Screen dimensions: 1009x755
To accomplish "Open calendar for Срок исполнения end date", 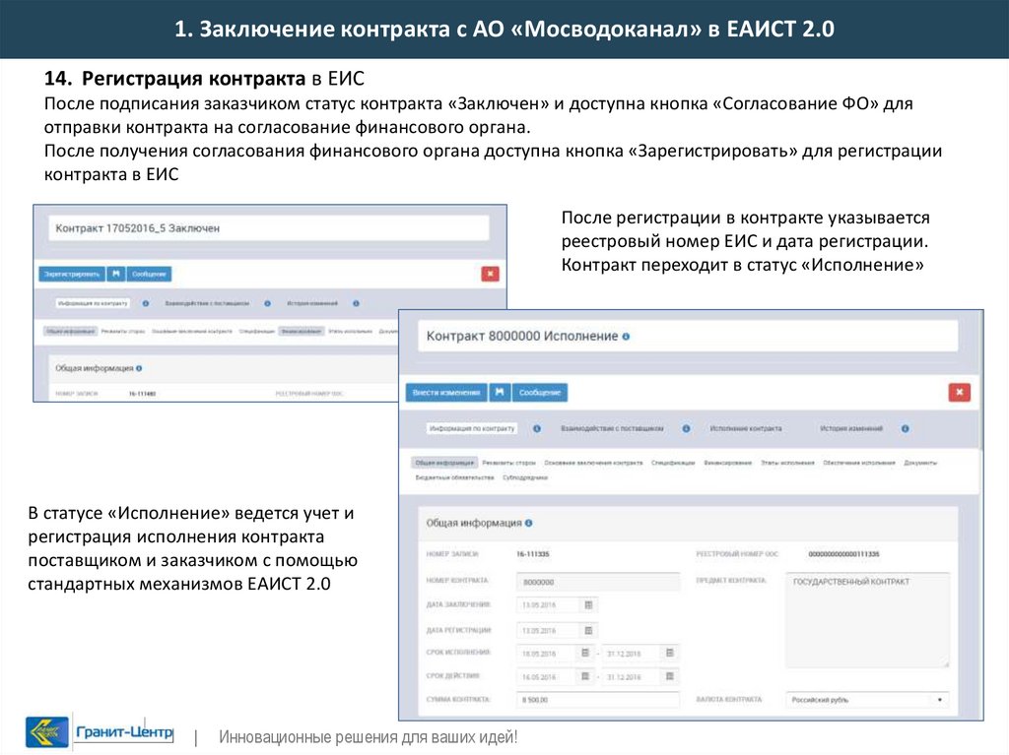I will coord(669,653).
